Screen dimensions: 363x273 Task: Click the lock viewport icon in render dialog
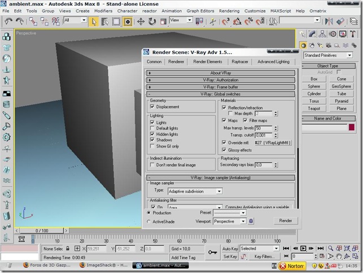251,221
